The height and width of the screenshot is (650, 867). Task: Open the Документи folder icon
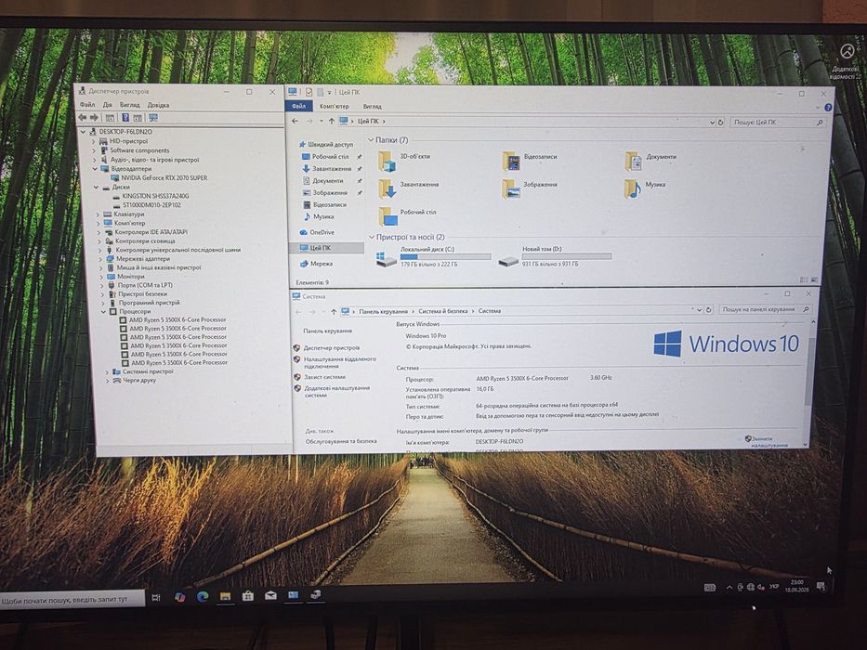(633, 162)
